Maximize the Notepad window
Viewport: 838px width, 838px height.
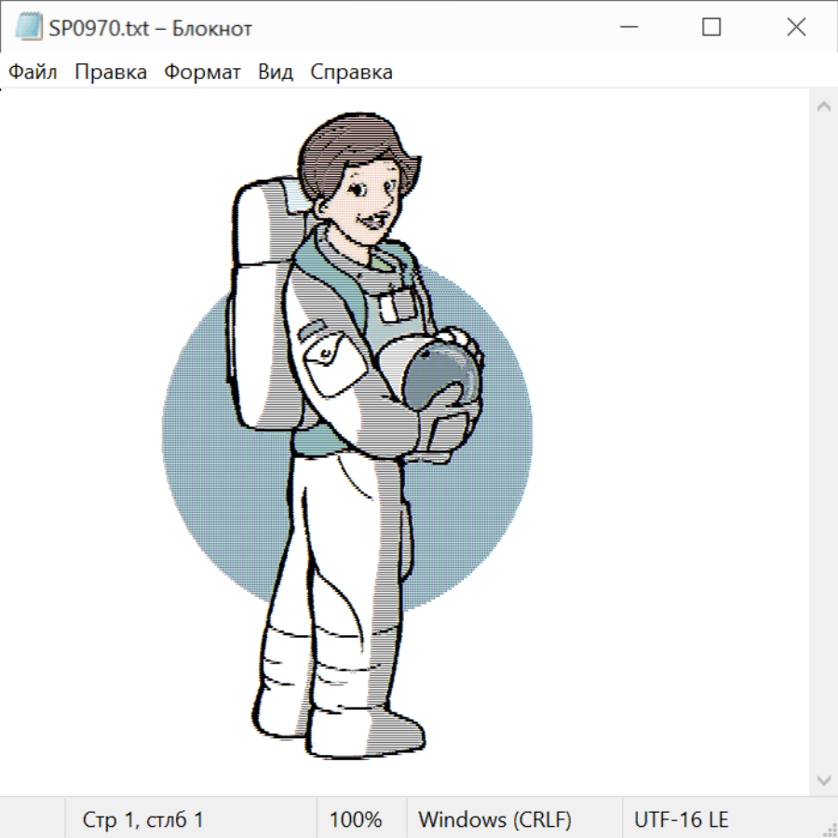(711, 28)
